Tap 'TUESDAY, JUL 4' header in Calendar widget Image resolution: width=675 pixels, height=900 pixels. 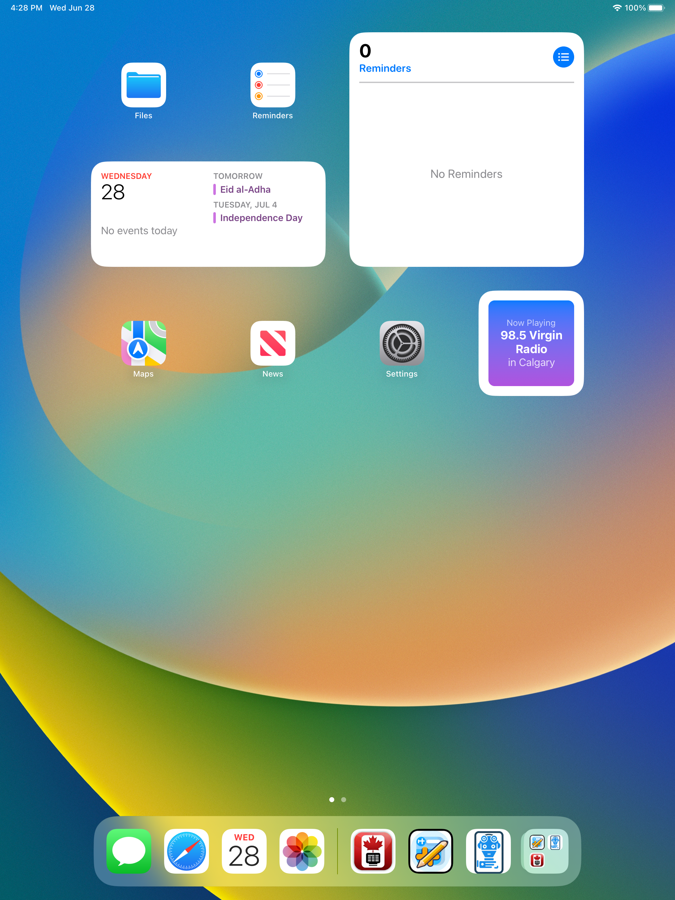[245, 205]
